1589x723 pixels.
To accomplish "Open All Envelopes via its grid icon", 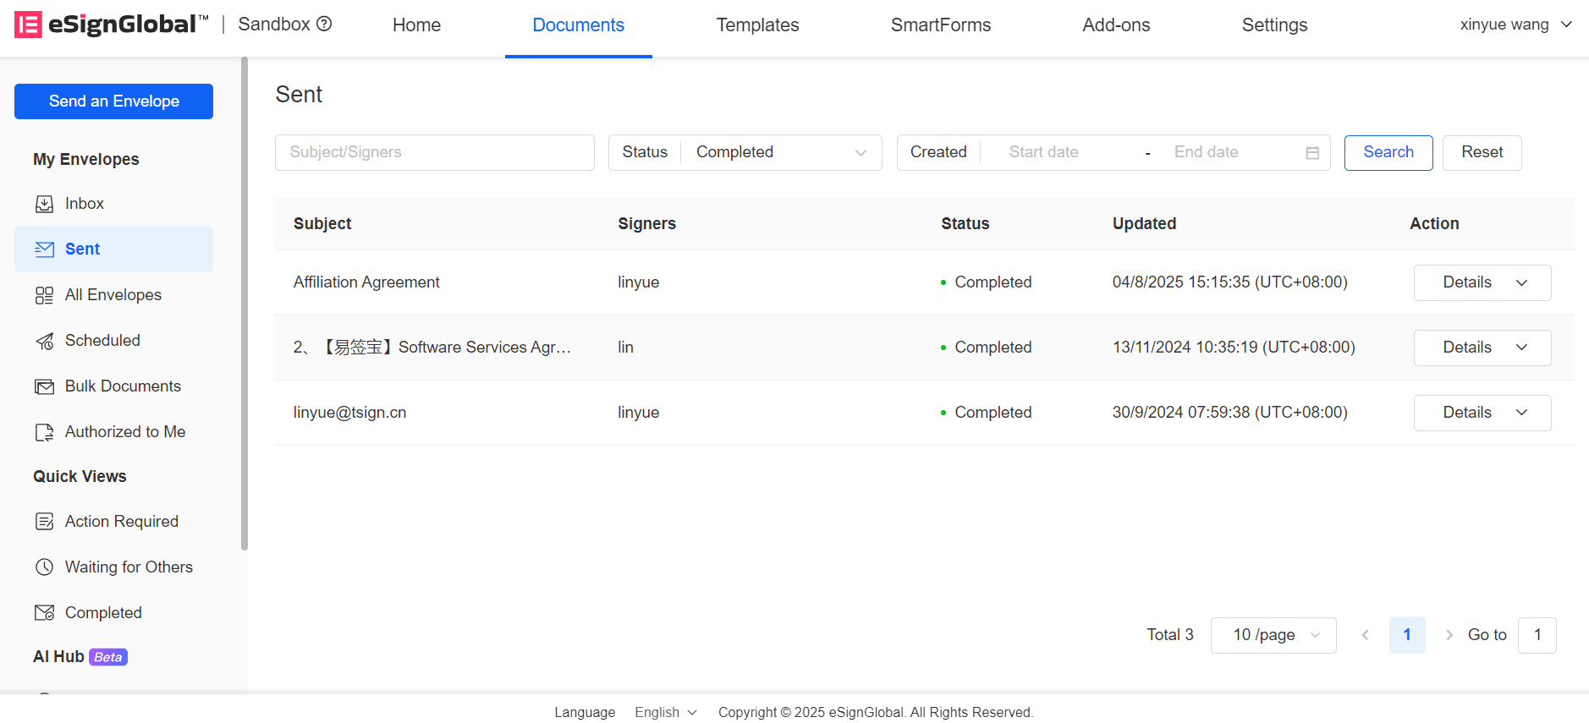I will click(44, 295).
